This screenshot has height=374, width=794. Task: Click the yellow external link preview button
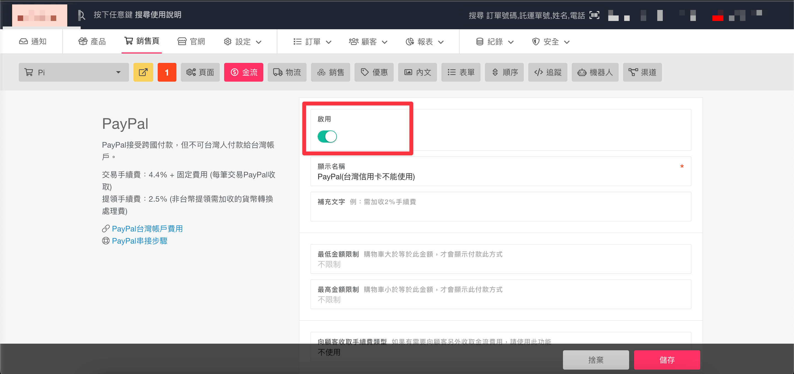[x=143, y=72]
